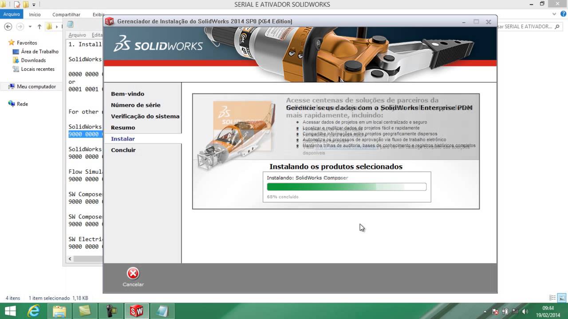Click the '4 itens' status bar text

[x=13, y=298]
